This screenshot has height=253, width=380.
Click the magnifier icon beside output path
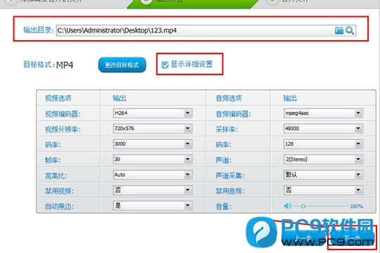point(350,31)
